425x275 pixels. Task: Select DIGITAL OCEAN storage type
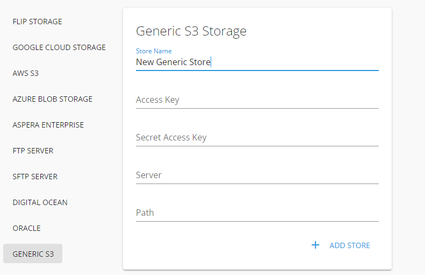coord(40,202)
